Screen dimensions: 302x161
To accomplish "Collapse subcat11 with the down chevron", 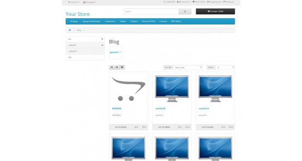I will pyautogui.click(x=102, y=45).
